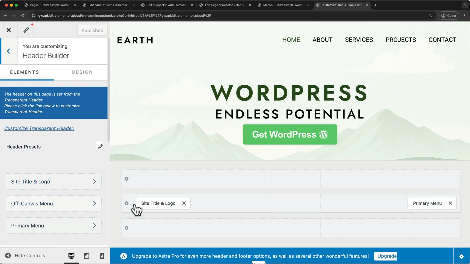The image size is (470, 264).
Task: Click the Get WordPress button
Action: click(x=290, y=134)
